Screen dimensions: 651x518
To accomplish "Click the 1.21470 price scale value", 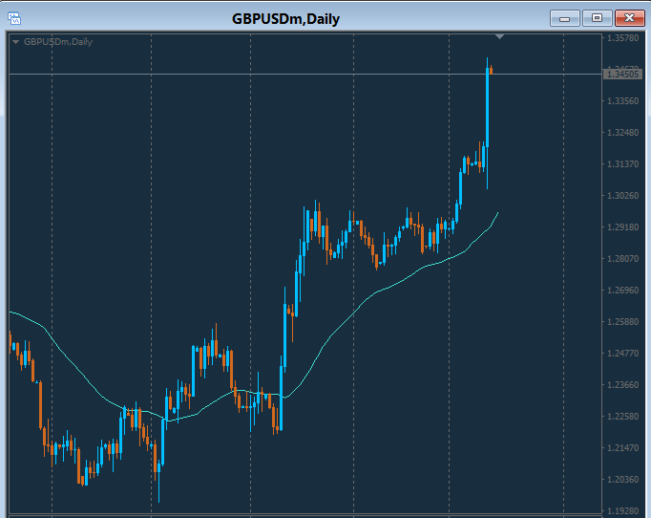I will click(622, 448).
